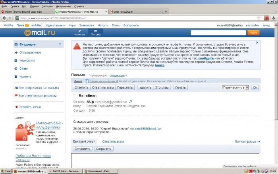Click the browser address bar

click(x=138, y=18)
